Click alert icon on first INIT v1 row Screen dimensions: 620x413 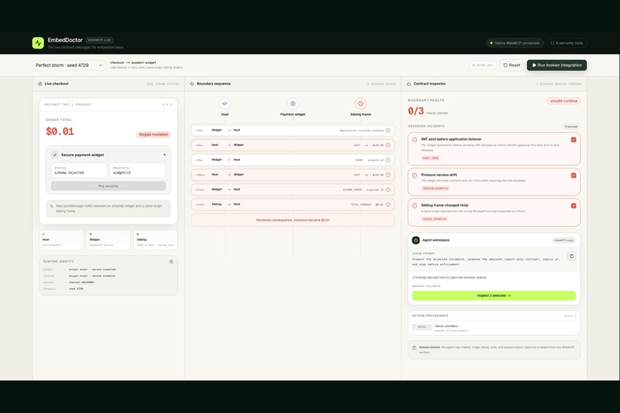(x=388, y=145)
